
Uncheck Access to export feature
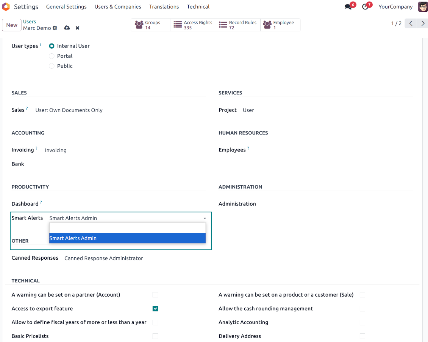click(155, 309)
